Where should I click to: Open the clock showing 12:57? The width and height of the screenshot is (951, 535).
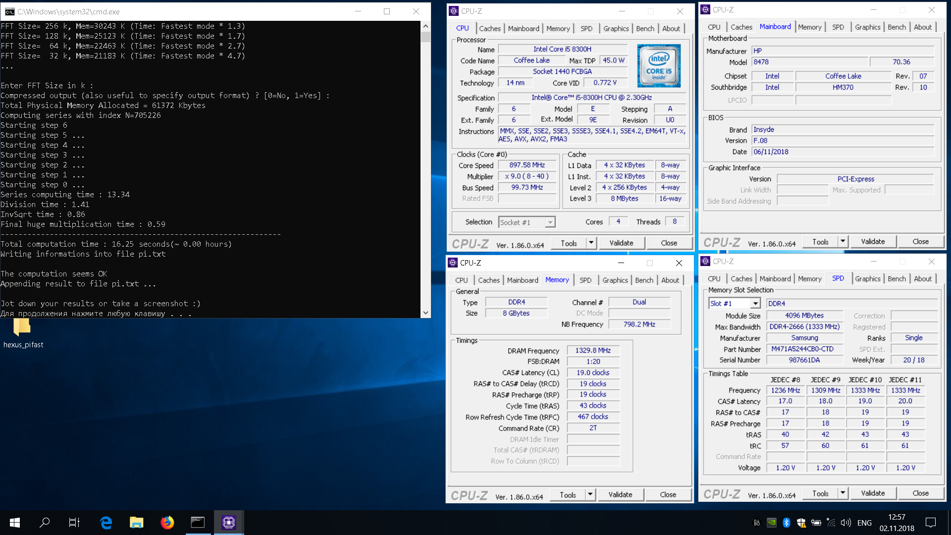click(x=897, y=523)
